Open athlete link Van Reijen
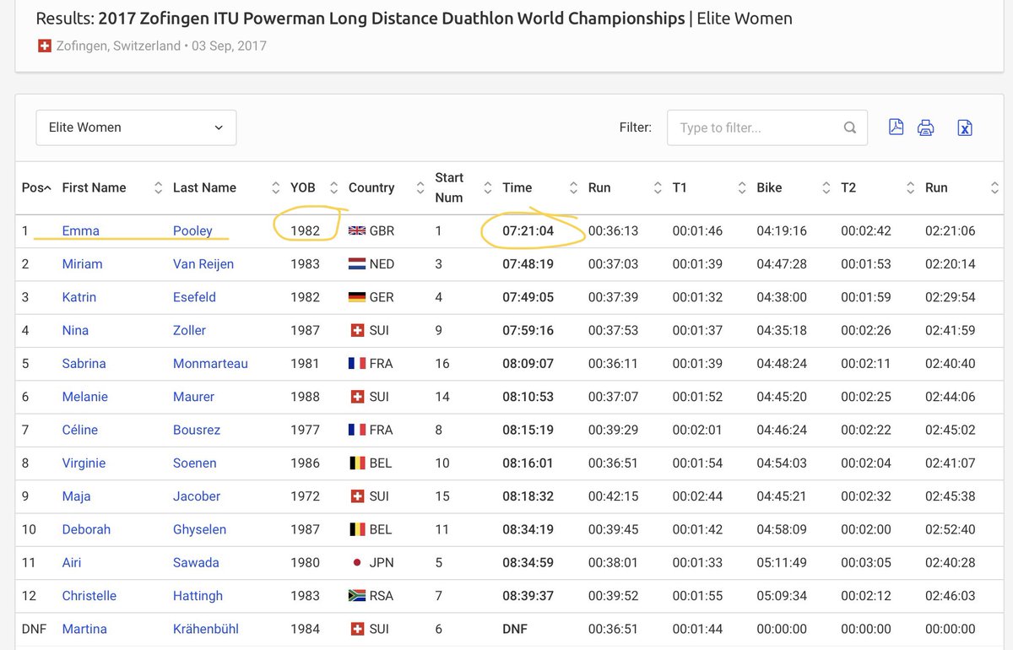This screenshot has width=1013, height=650. tap(203, 264)
